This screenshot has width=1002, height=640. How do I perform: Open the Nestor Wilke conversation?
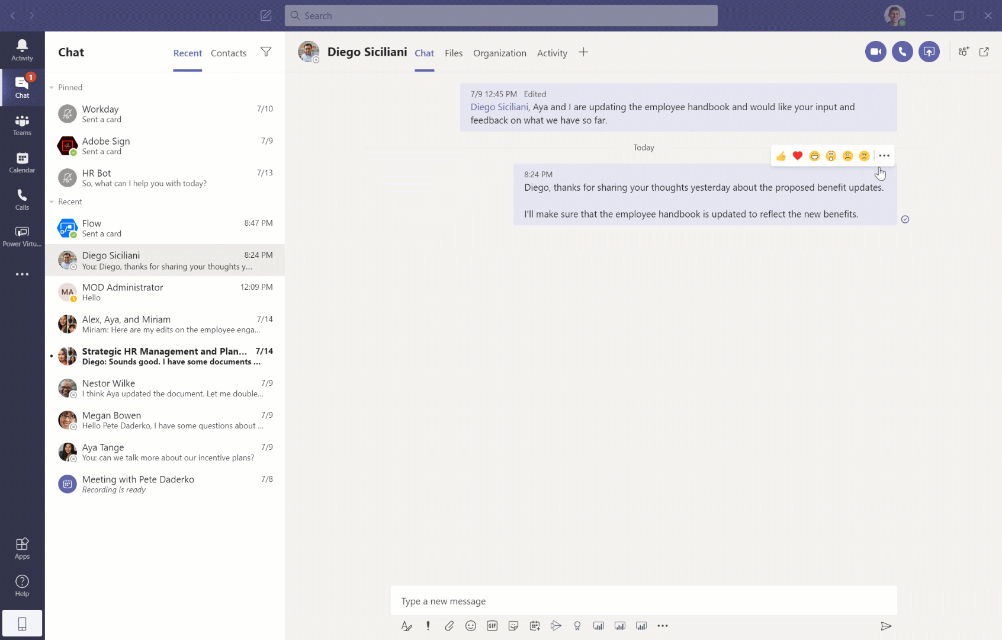(x=165, y=388)
